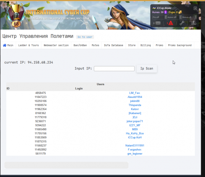Image resolution: width=205 pixels, height=177 pixels.
Task: Open user MB9
Action: pyautogui.click(x=135, y=129)
